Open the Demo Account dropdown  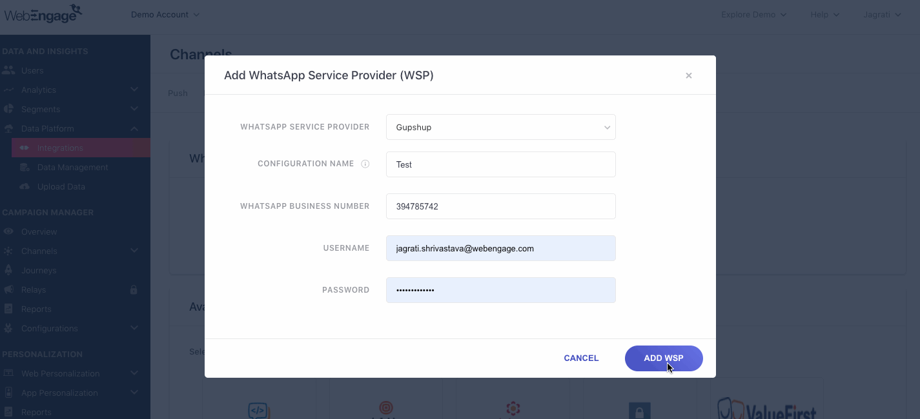click(165, 14)
